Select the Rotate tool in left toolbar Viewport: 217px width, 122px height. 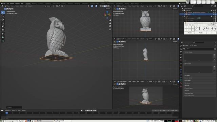pyautogui.click(x=3, y=23)
